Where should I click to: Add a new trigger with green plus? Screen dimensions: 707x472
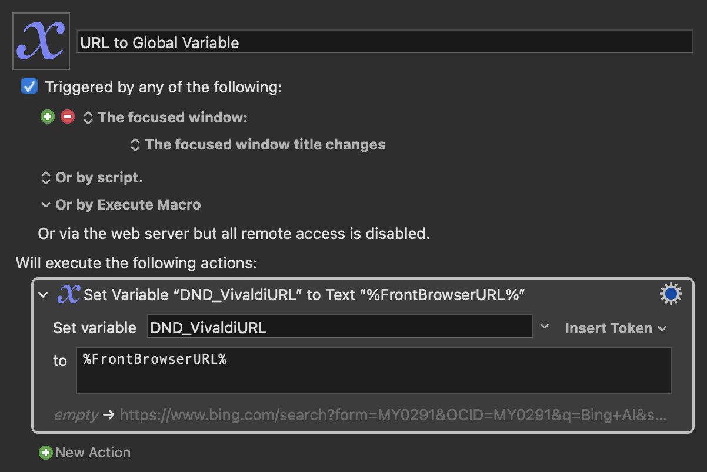pos(48,117)
